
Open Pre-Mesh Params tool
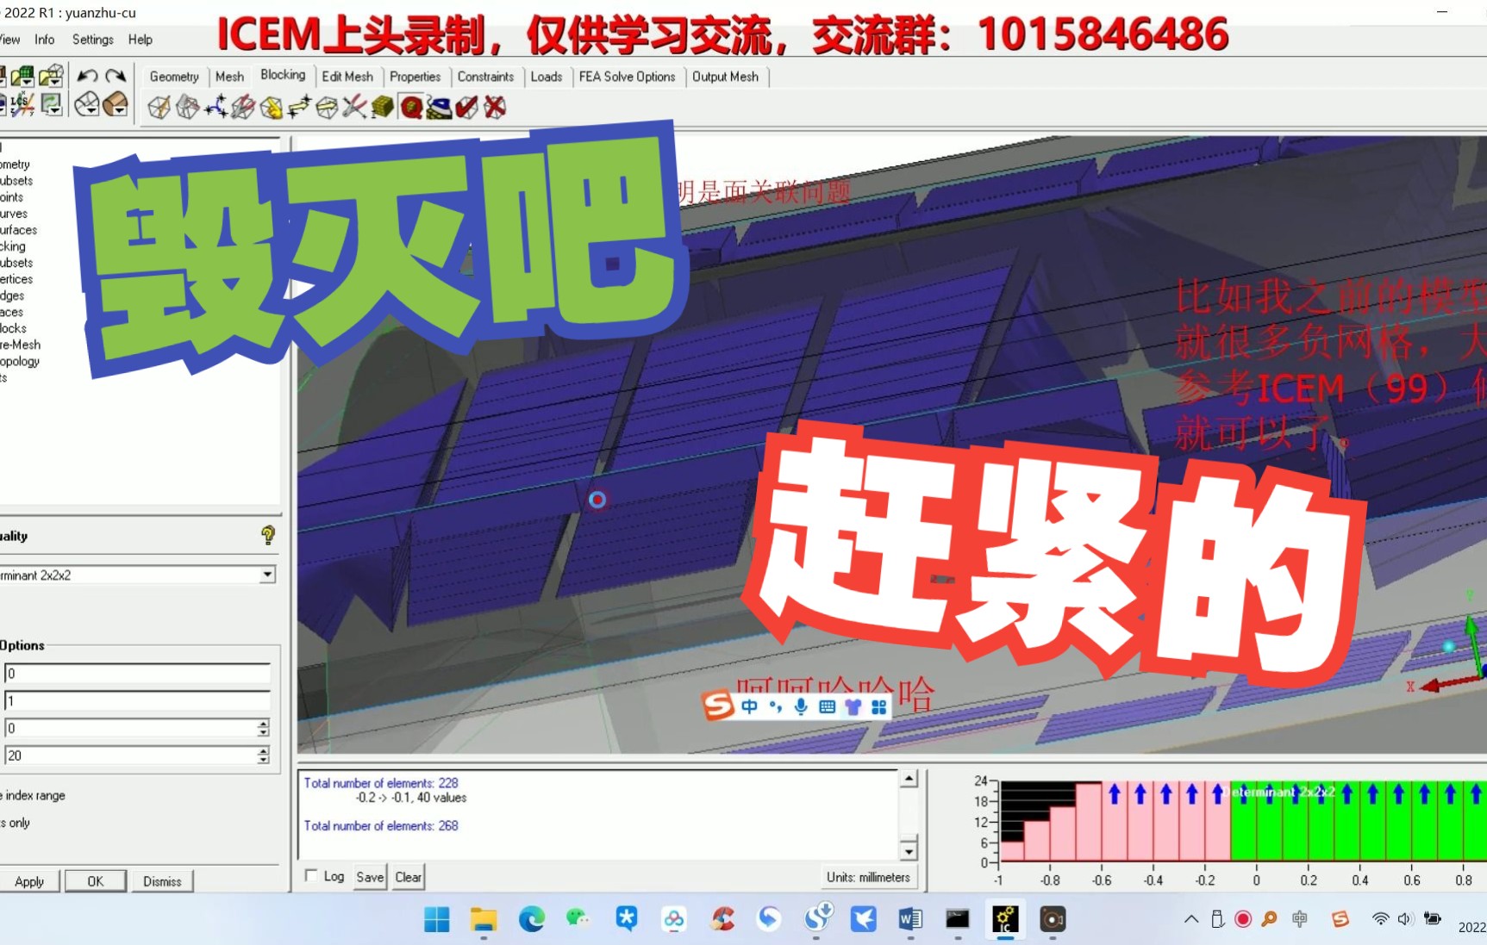383,107
